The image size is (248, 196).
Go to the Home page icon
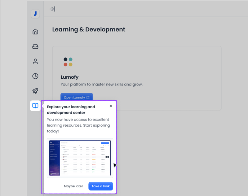[x=35, y=32]
